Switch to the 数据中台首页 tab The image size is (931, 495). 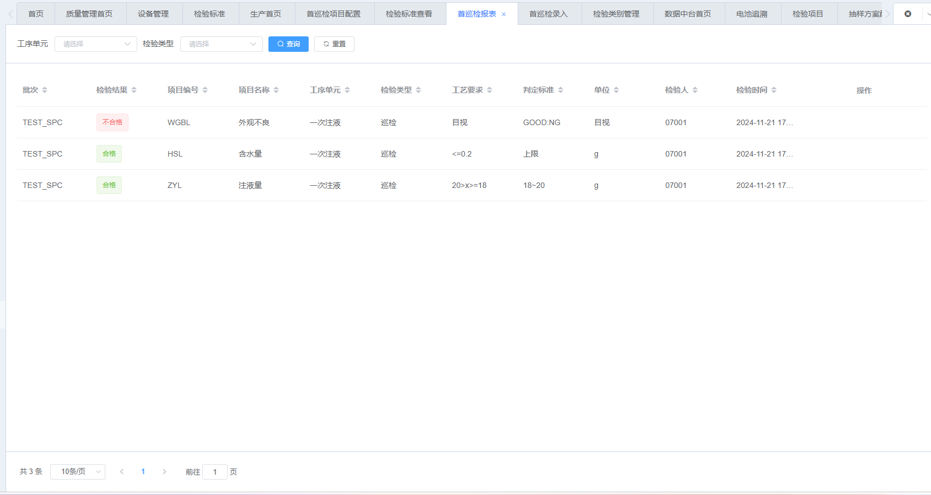click(x=688, y=14)
